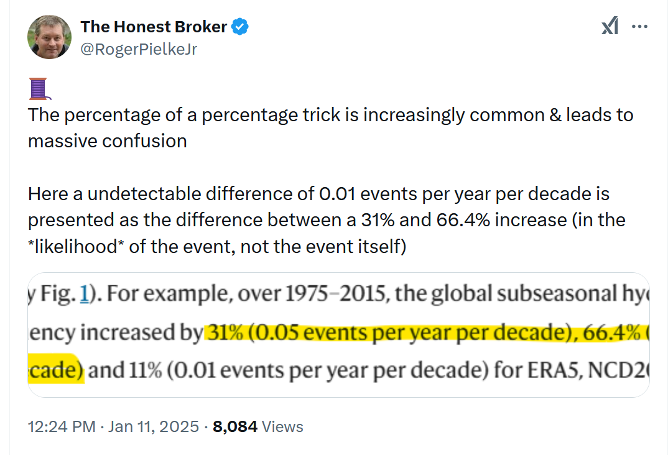The height and width of the screenshot is (455, 668).
Task: Click the word "*likelihood*" in the tweet
Action: coord(77,247)
